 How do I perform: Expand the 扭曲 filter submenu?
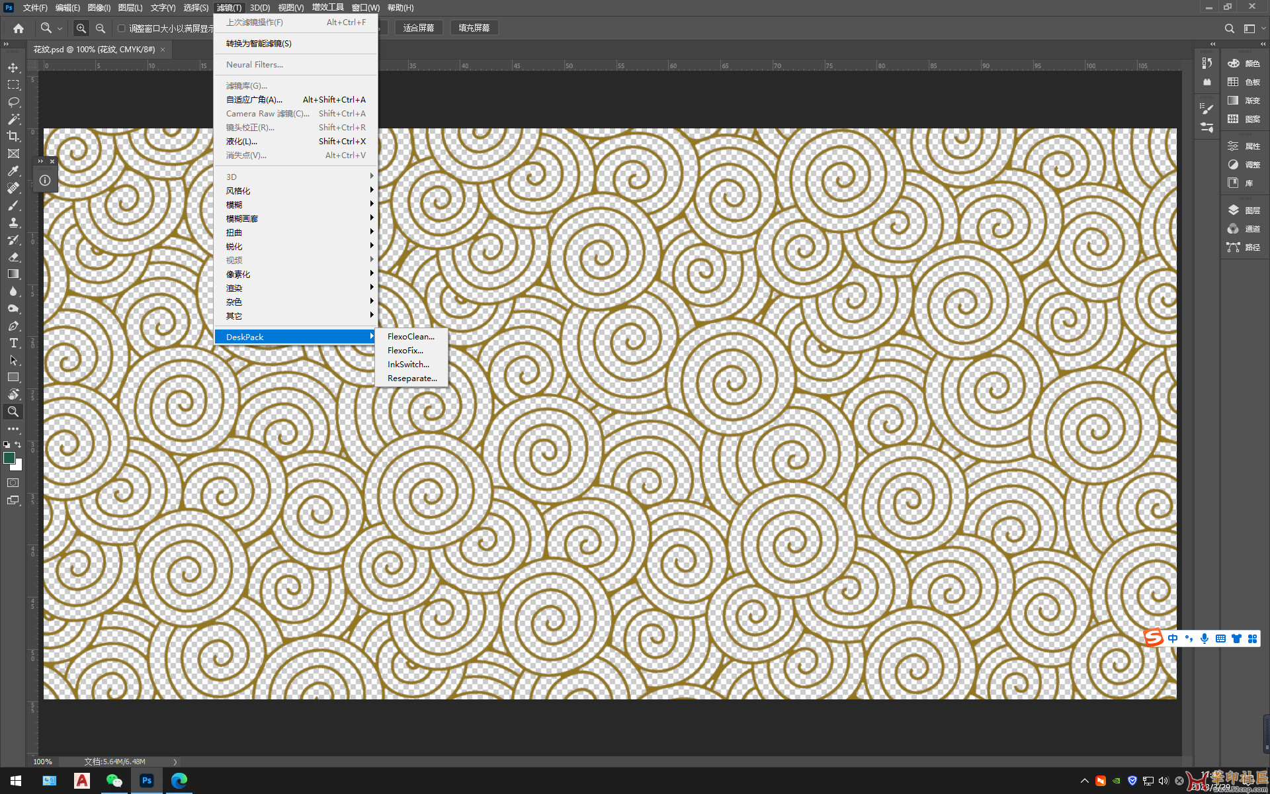pos(296,232)
